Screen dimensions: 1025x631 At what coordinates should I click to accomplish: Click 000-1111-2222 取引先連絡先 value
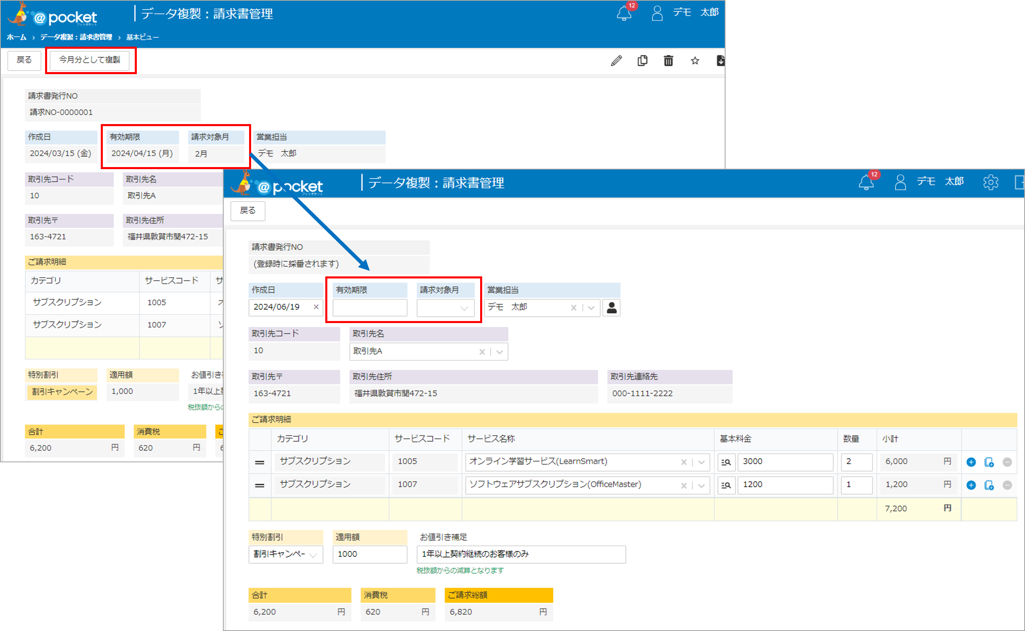tap(642, 394)
